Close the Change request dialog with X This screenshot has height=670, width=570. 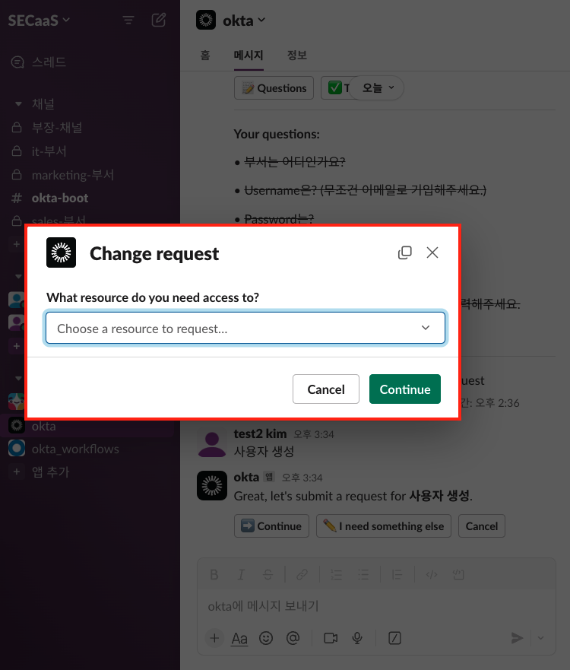click(x=432, y=252)
